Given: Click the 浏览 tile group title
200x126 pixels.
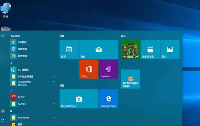Looking at the screenshot, I should pos(62,85).
